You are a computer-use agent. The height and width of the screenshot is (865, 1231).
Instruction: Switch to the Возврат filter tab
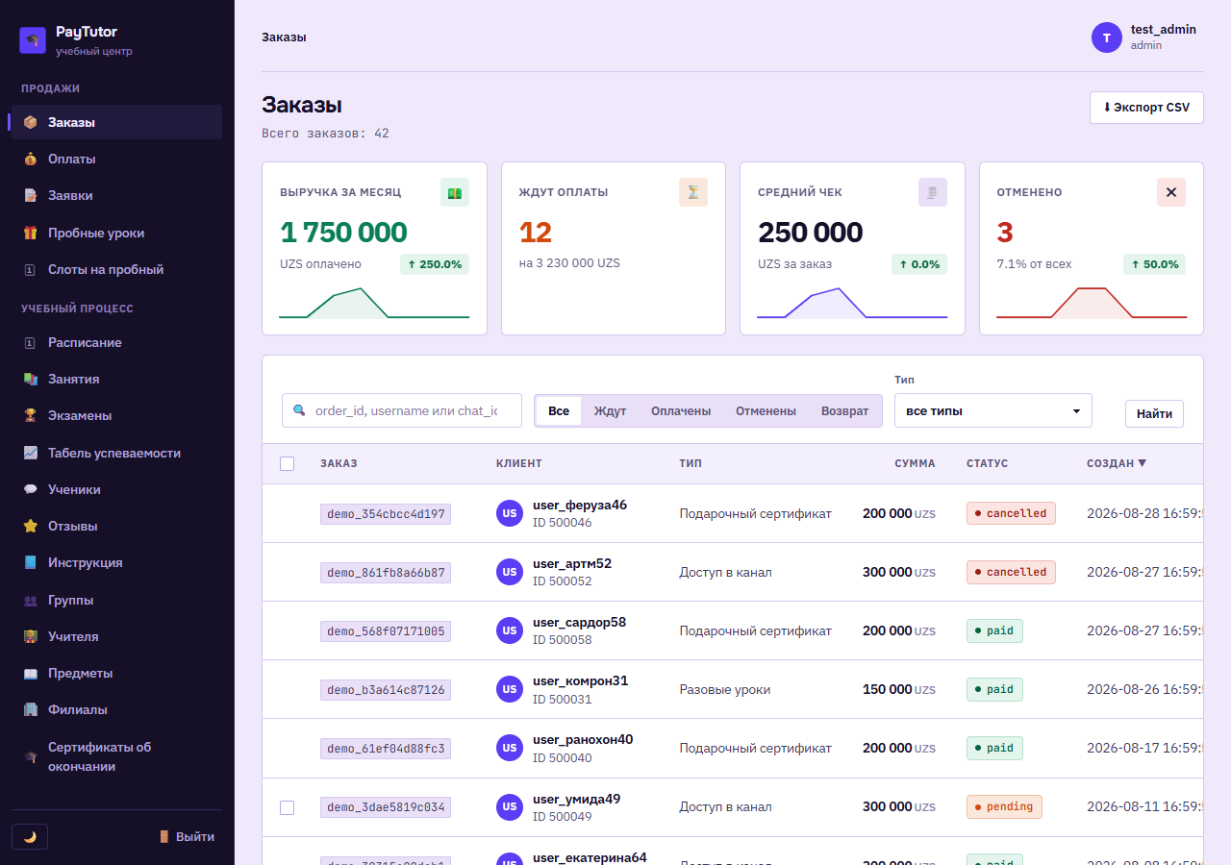coord(844,410)
